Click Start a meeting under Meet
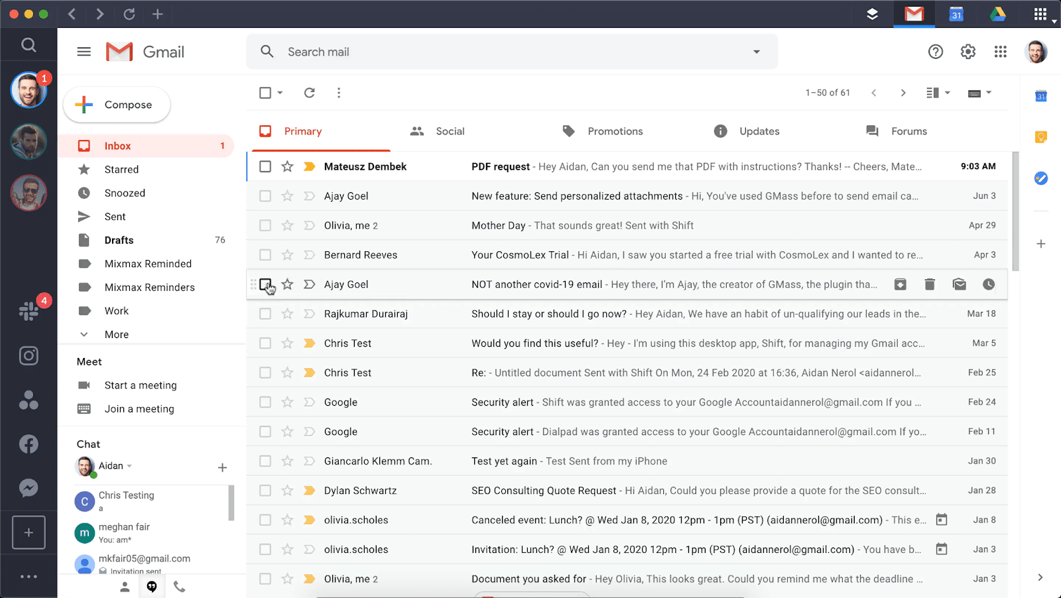 click(x=140, y=385)
